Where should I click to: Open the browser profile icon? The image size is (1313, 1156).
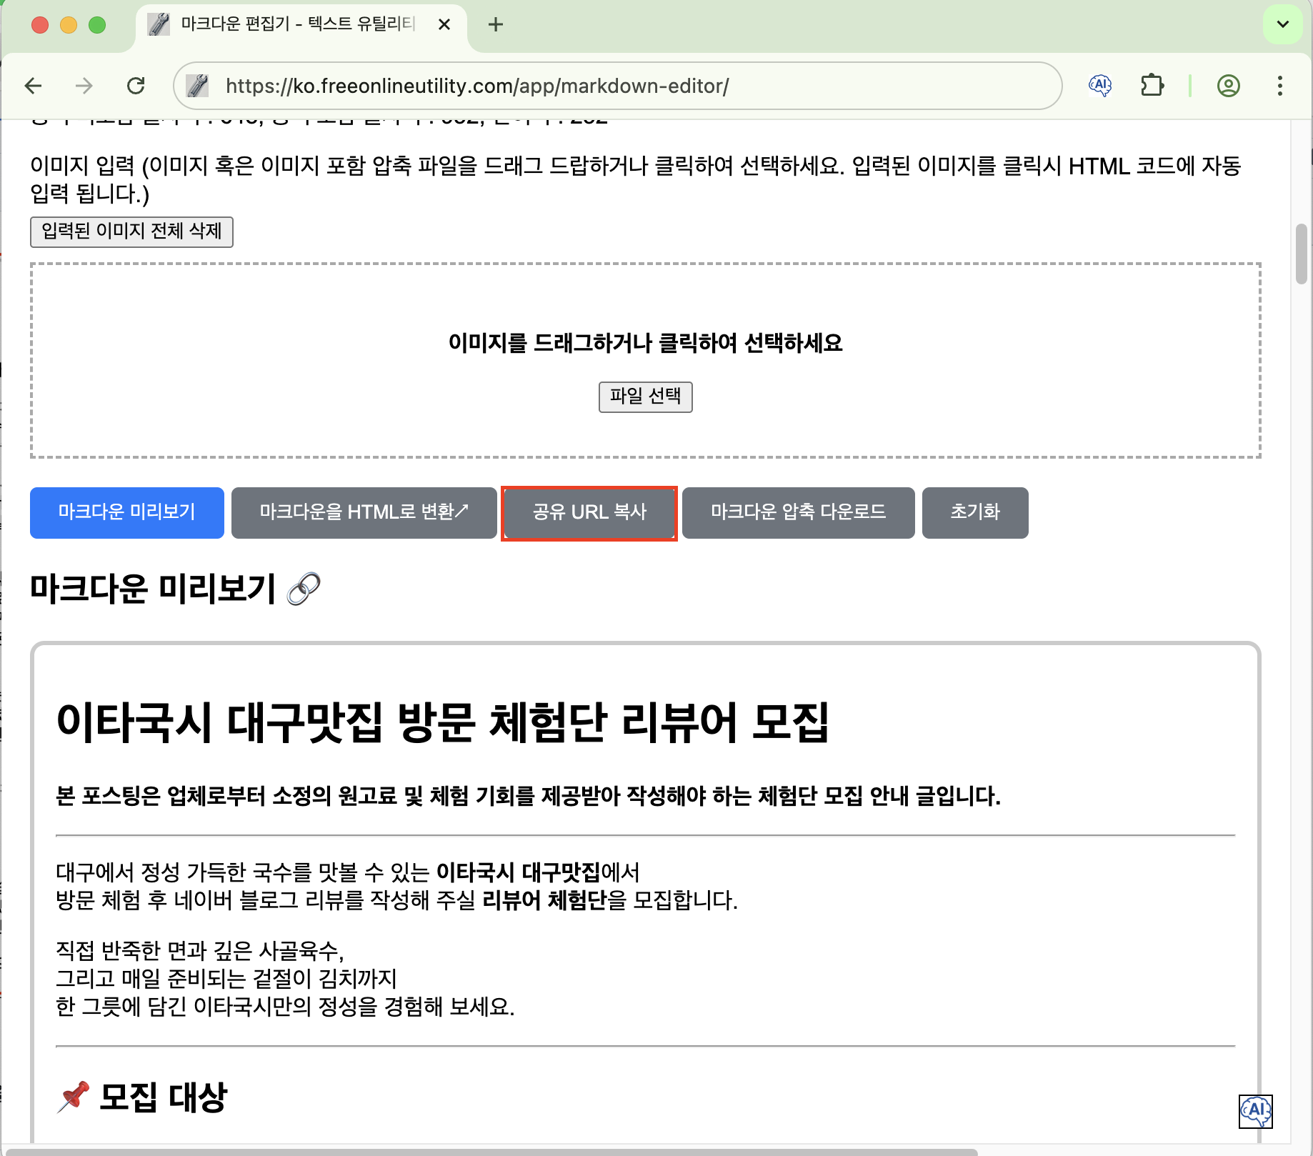(x=1228, y=86)
